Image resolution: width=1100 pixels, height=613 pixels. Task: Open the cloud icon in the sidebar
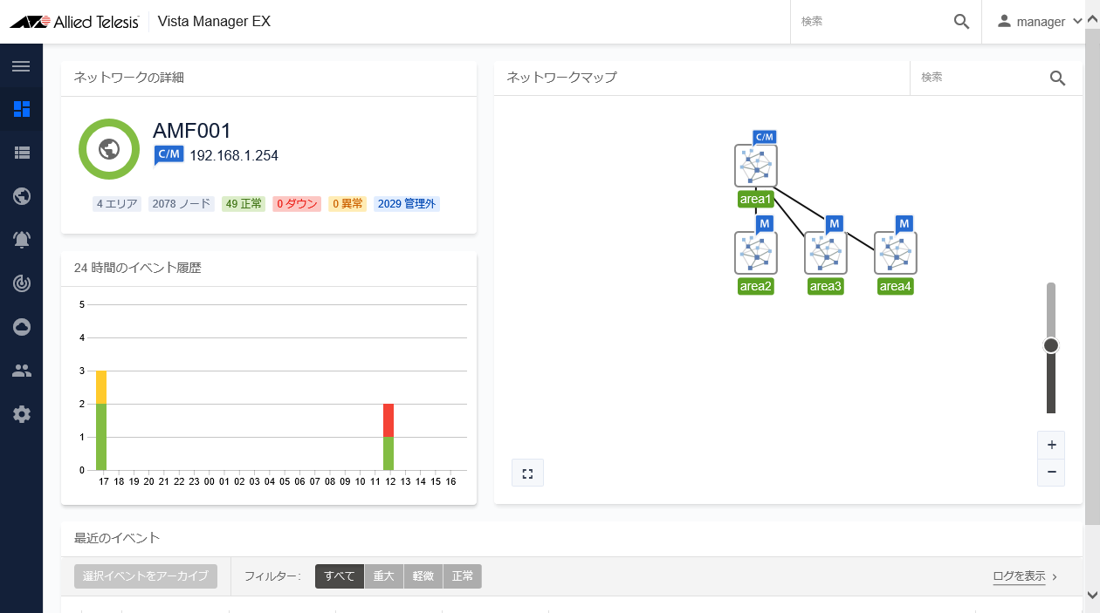(x=22, y=327)
